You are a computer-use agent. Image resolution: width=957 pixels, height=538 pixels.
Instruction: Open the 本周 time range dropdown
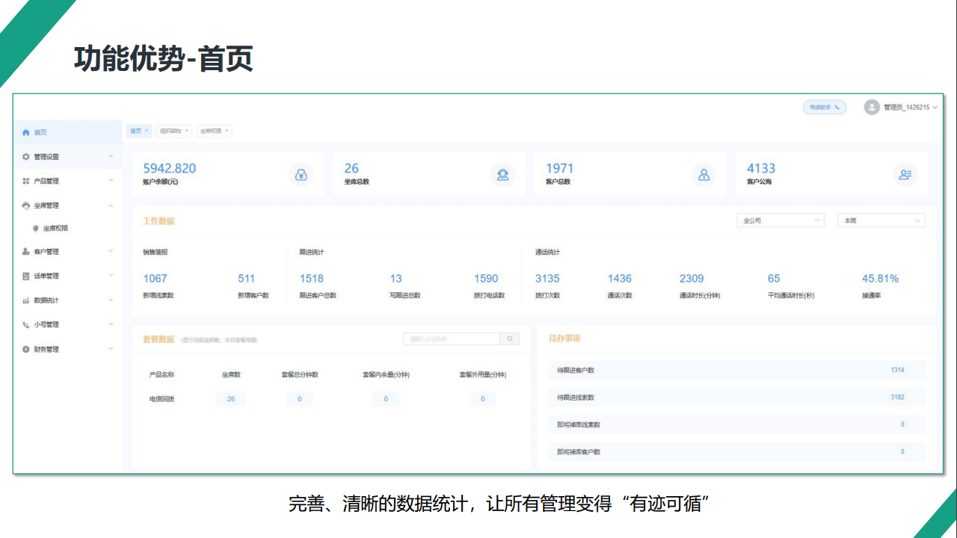click(881, 220)
